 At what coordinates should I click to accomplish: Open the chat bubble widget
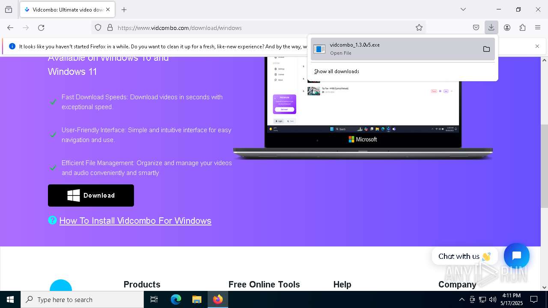click(x=517, y=256)
